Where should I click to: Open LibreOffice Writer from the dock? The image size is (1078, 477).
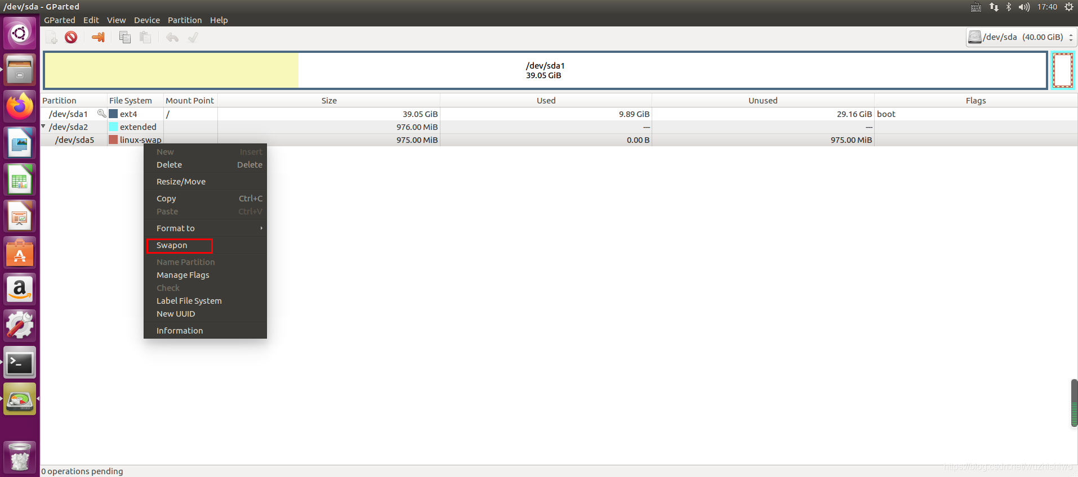coord(20,143)
